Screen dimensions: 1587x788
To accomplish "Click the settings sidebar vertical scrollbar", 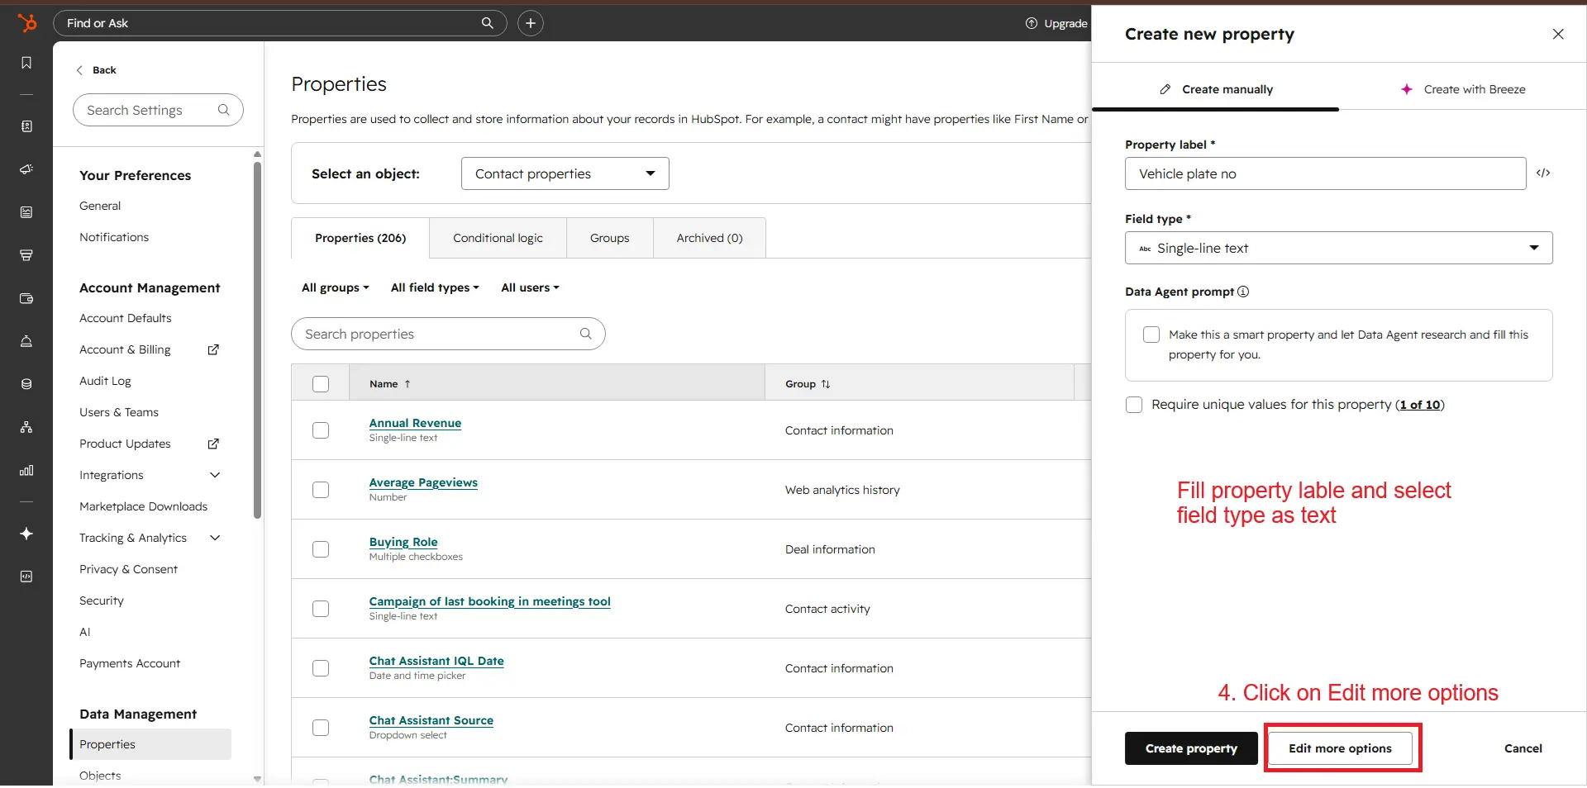I will pos(257,339).
